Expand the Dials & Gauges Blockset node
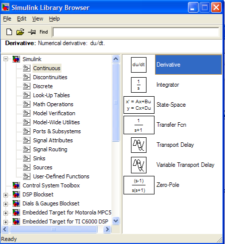This screenshot has height=244, width=225. (x=5, y=204)
